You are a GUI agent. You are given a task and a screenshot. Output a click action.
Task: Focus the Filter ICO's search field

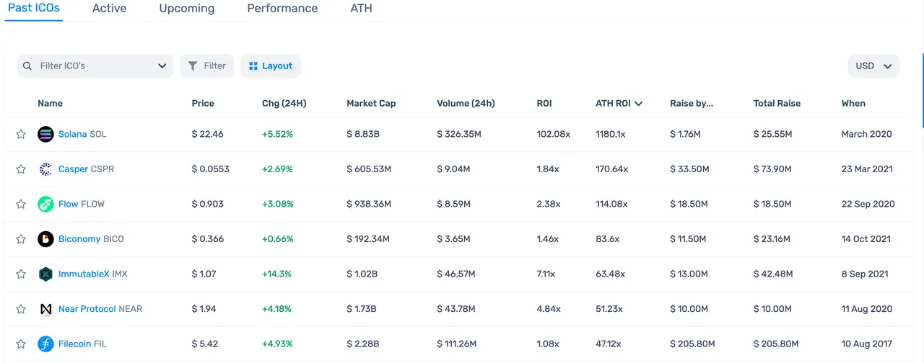95,66
